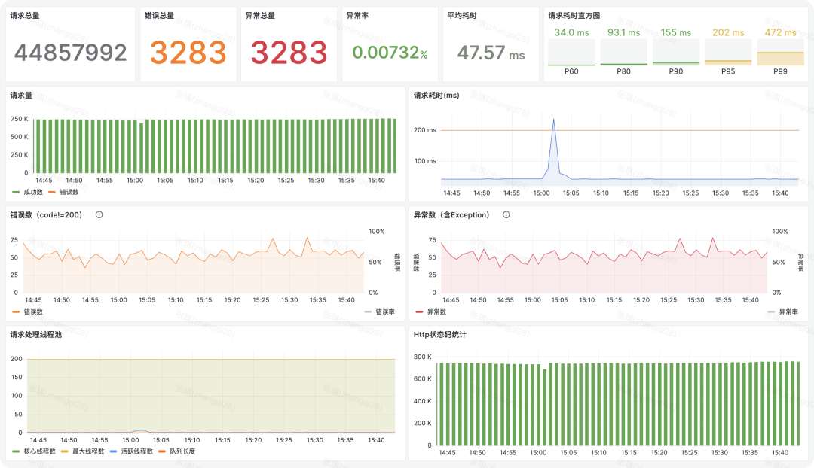Open the 请求耗时直方图 panel title menu
The width and height of the screenshot is (814, 468).
[x=574, y=16]
